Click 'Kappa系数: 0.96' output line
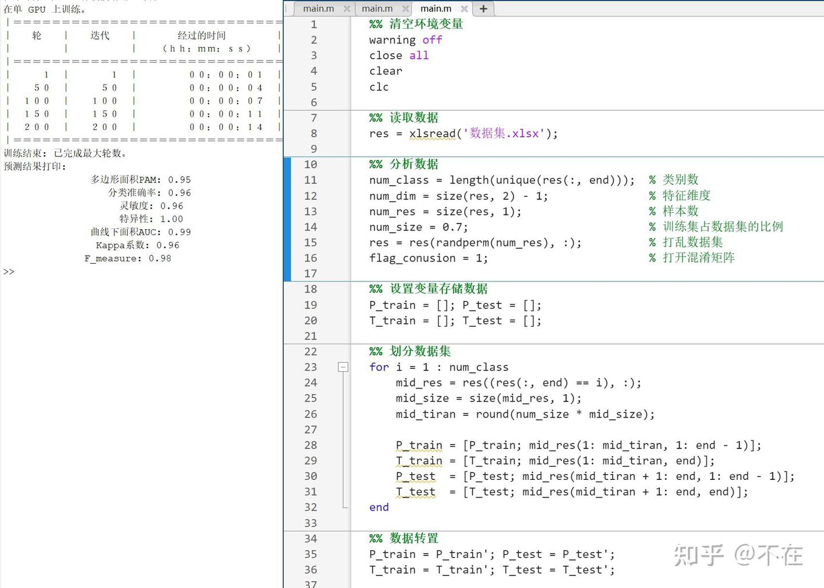Viewport: 824px width, 588px height. 137,245
